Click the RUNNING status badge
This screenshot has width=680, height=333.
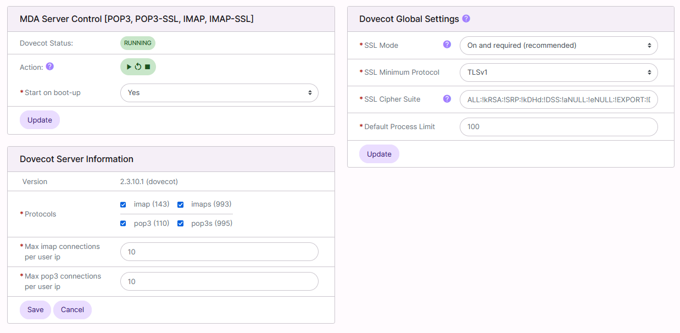(x=138, y=43)
